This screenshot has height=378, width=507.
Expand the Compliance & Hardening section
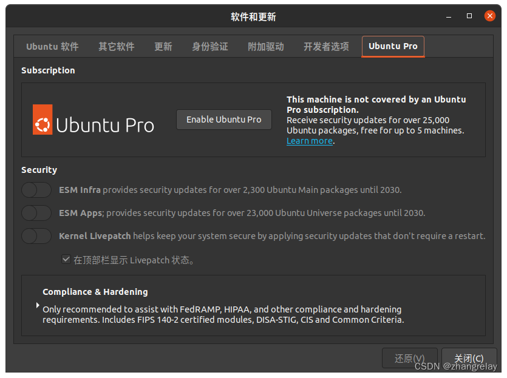coord(38,305)
